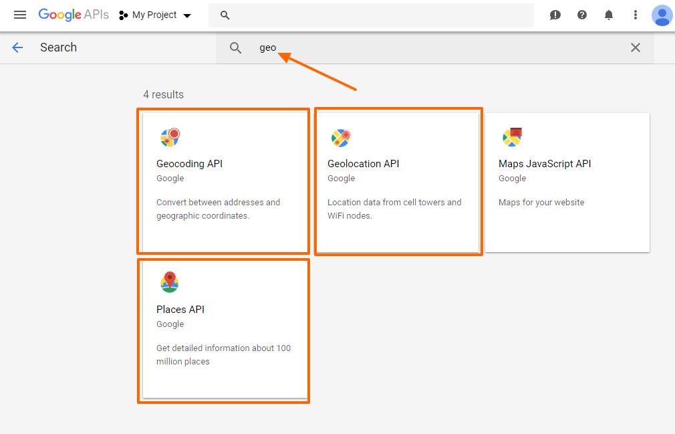Open the Places API title
675x434 pixels.
180,310
